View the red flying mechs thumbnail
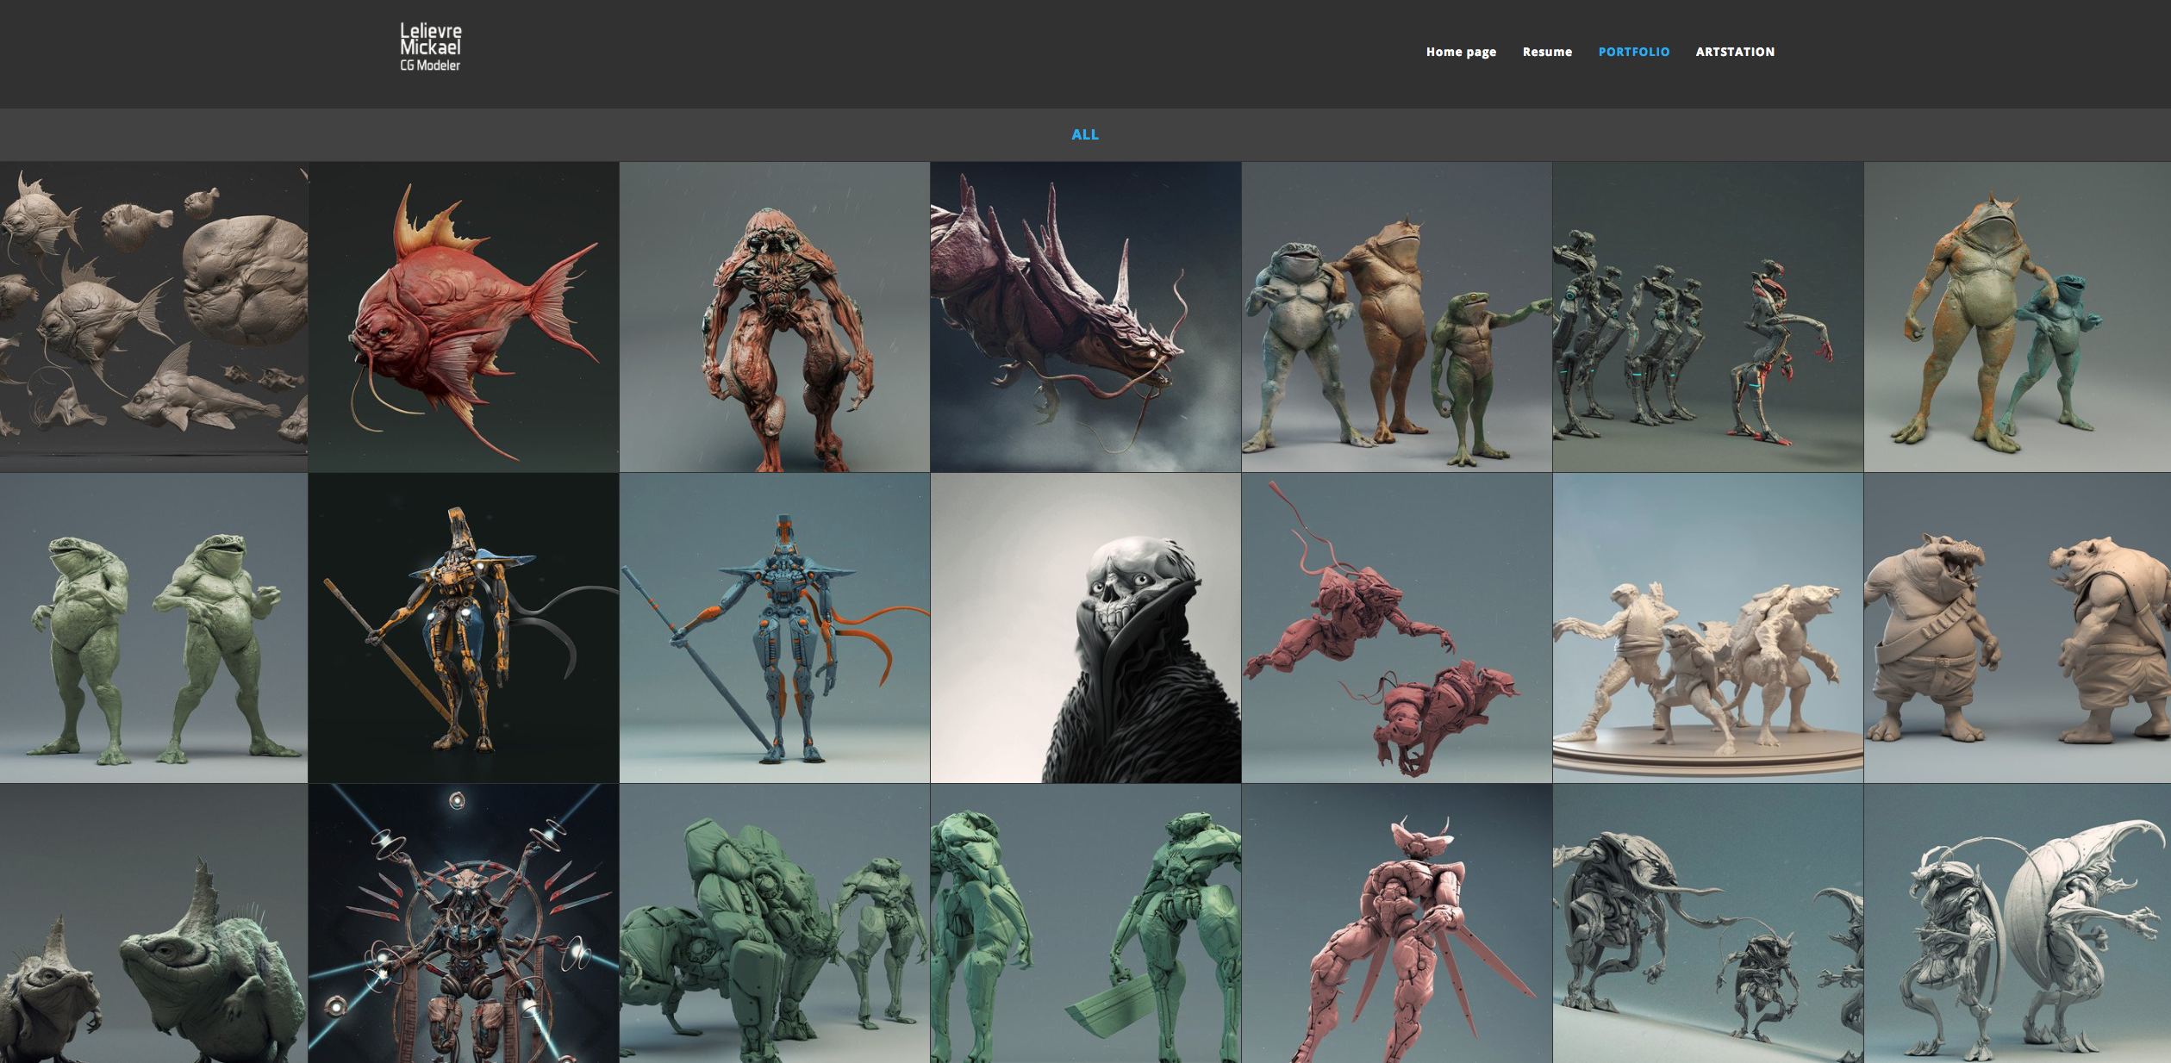Viewport: 2171px width, 1063px height. coord(1396,628)
